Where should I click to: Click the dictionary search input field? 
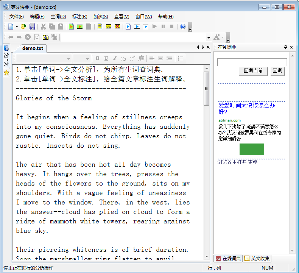point(252,62)
